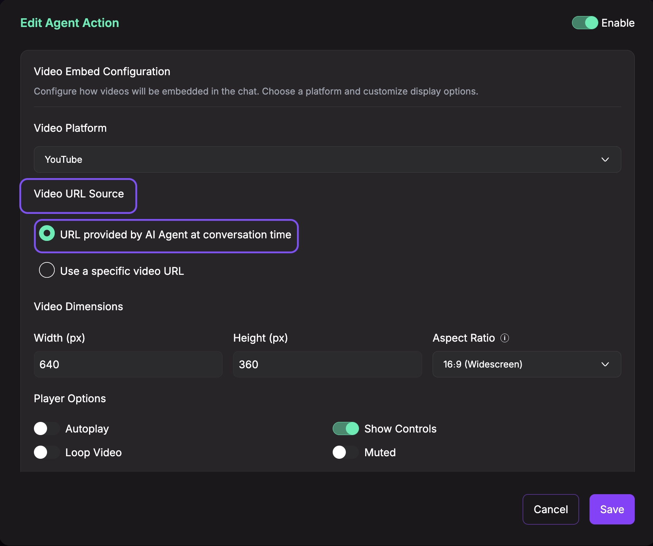The image size is (653, 546).
Task: Click the Edit Agent Action heading
Action: [69, 23]
